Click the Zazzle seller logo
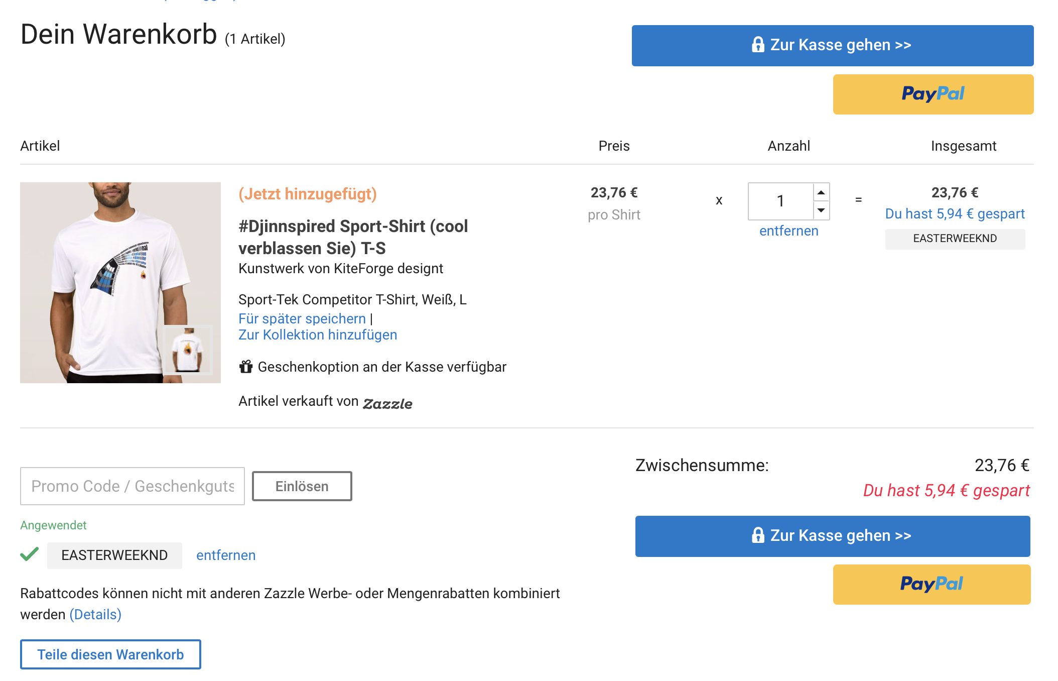 (387, 403)
